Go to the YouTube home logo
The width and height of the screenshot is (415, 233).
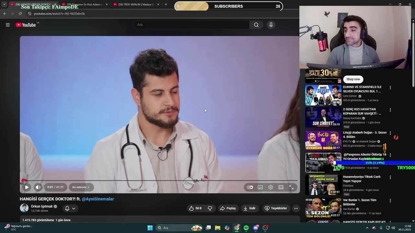tap(26, 25)
